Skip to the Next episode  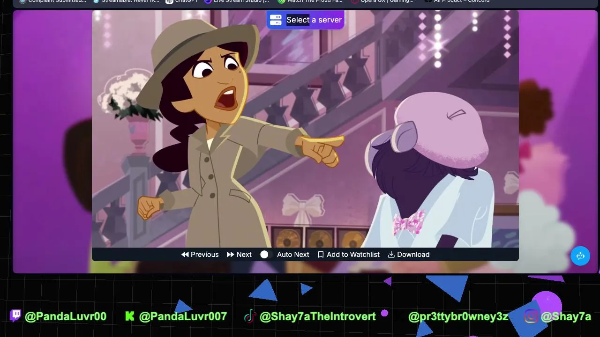pos(239,255)
